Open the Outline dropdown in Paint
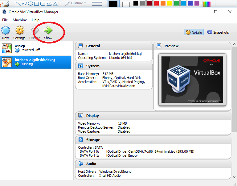The width and height of the screenshot is (237, 186). [76, 3]
